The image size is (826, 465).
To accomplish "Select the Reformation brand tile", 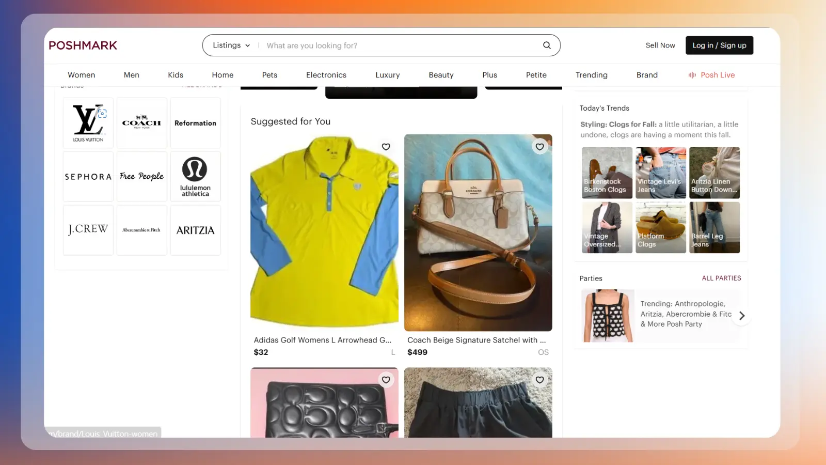I will click(x=196, y=123).
